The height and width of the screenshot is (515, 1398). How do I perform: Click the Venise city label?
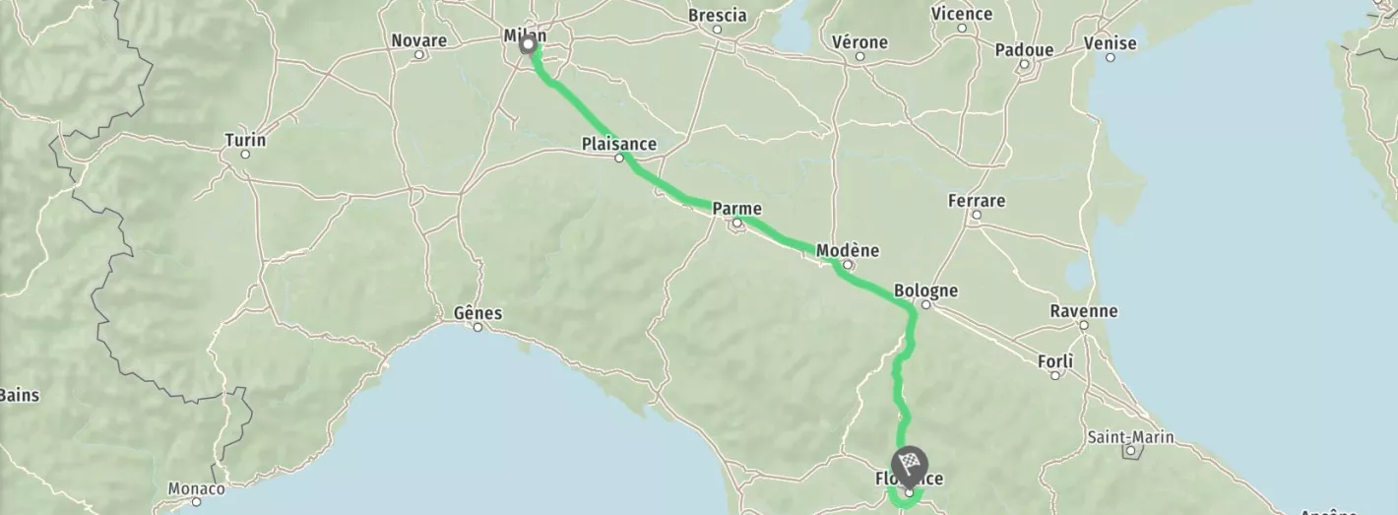coord(1110,43)
